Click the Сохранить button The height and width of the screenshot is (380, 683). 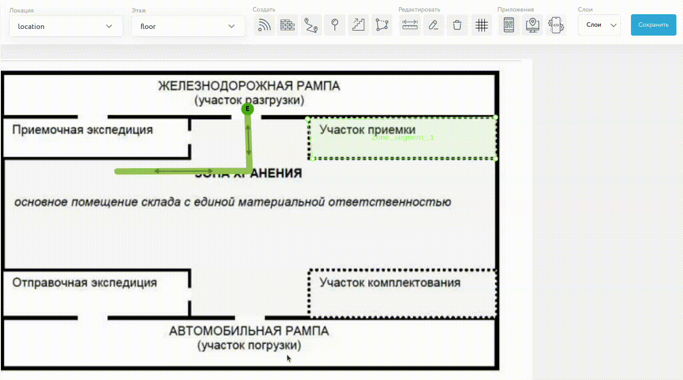pos(653,25)
